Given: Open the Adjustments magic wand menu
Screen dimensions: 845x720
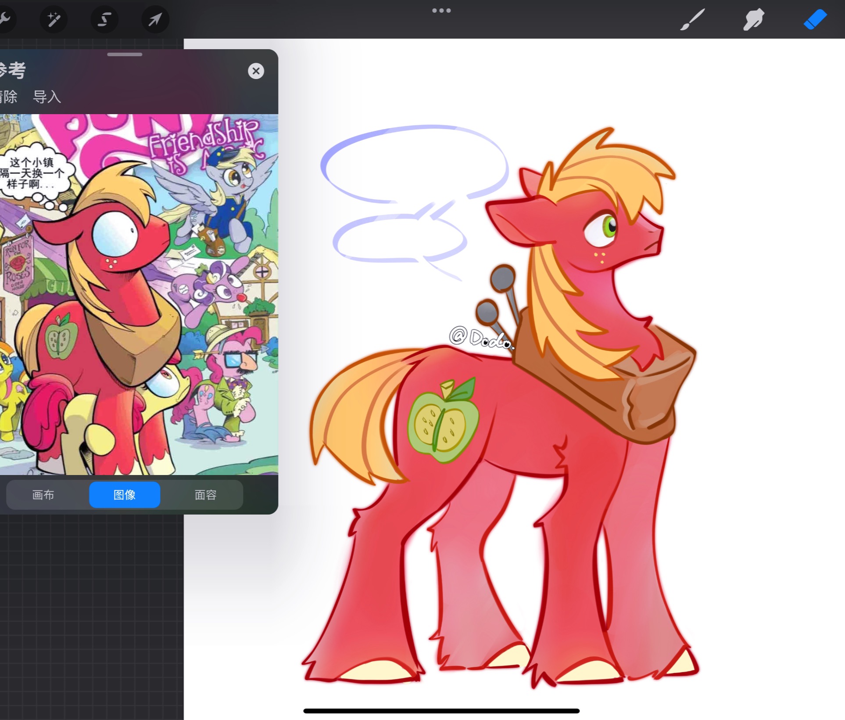Looking at the screenshot, I should [54, 19].
